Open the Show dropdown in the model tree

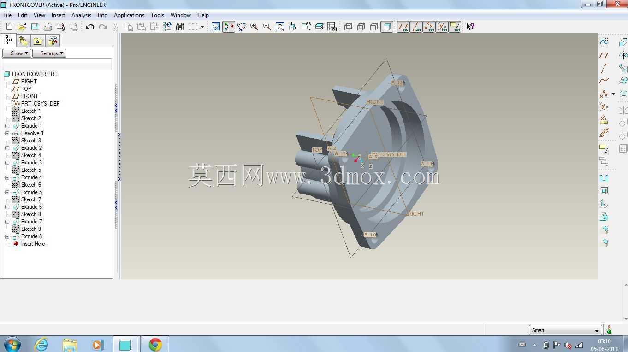pos(17,53)
